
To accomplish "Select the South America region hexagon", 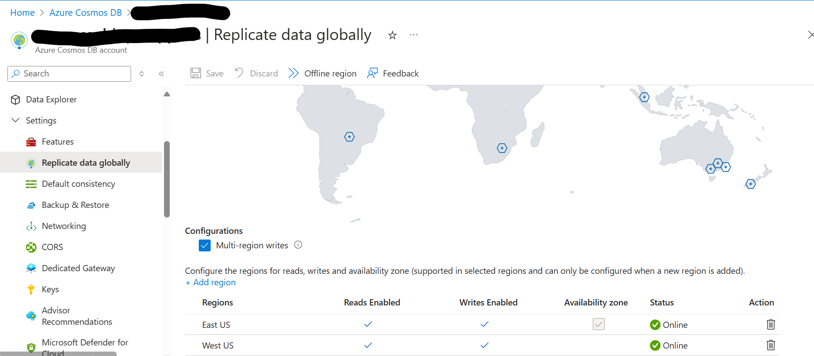I will coord(349,137).
